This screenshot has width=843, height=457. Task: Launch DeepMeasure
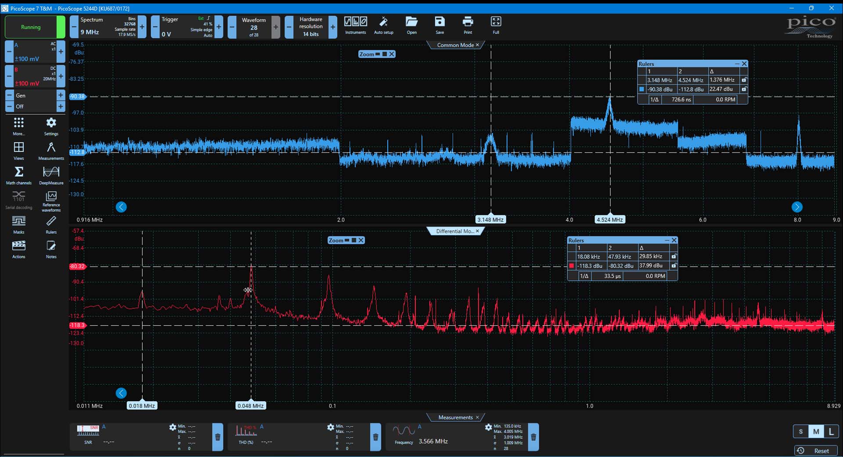[x=51, y=176]
